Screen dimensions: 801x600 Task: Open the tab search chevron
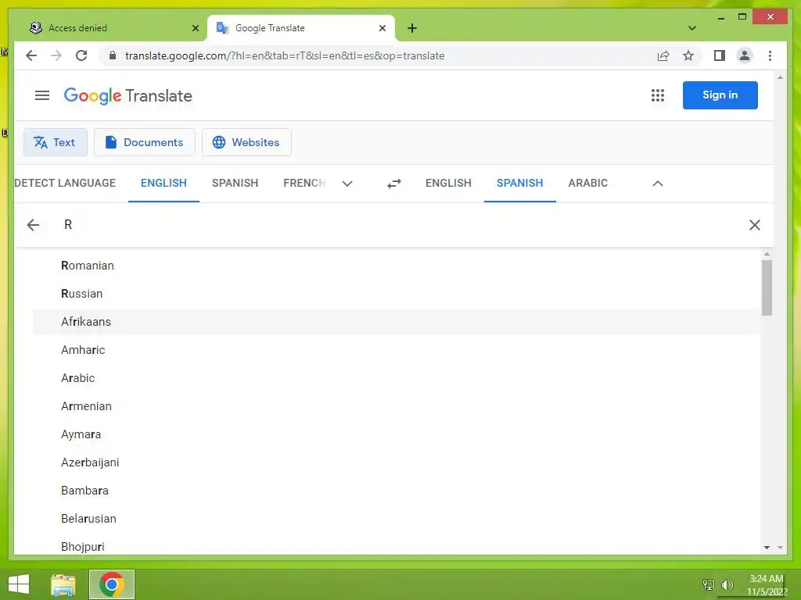[691, 28]
